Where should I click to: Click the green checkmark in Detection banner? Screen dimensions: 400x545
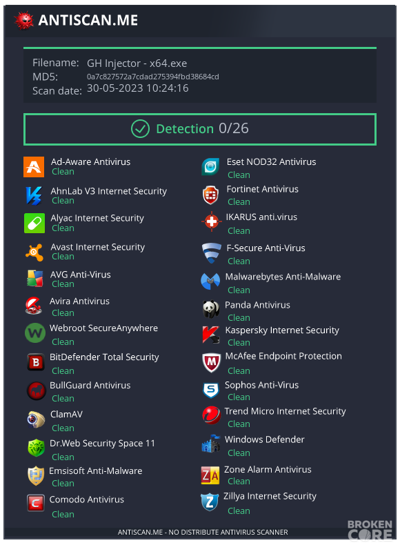(141, 129)
